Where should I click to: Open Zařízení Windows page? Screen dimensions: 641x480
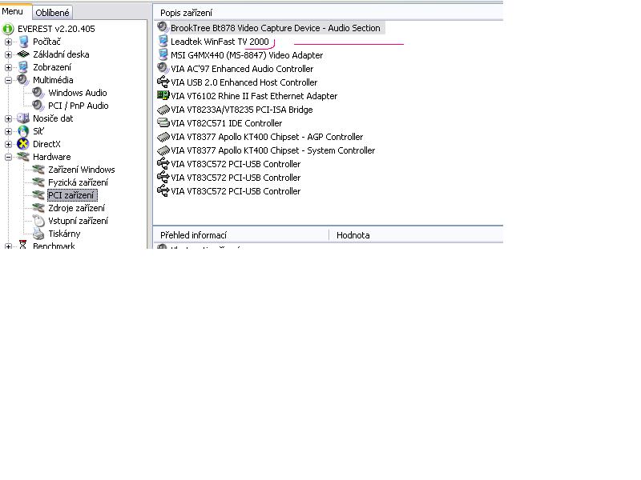pyautogui.click(x=82, y=170)
